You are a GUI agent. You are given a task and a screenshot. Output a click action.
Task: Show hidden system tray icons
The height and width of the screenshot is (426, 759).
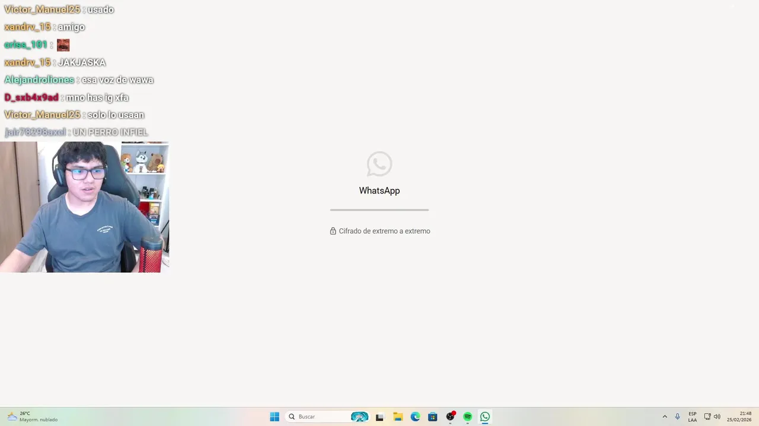coord(665,417)
